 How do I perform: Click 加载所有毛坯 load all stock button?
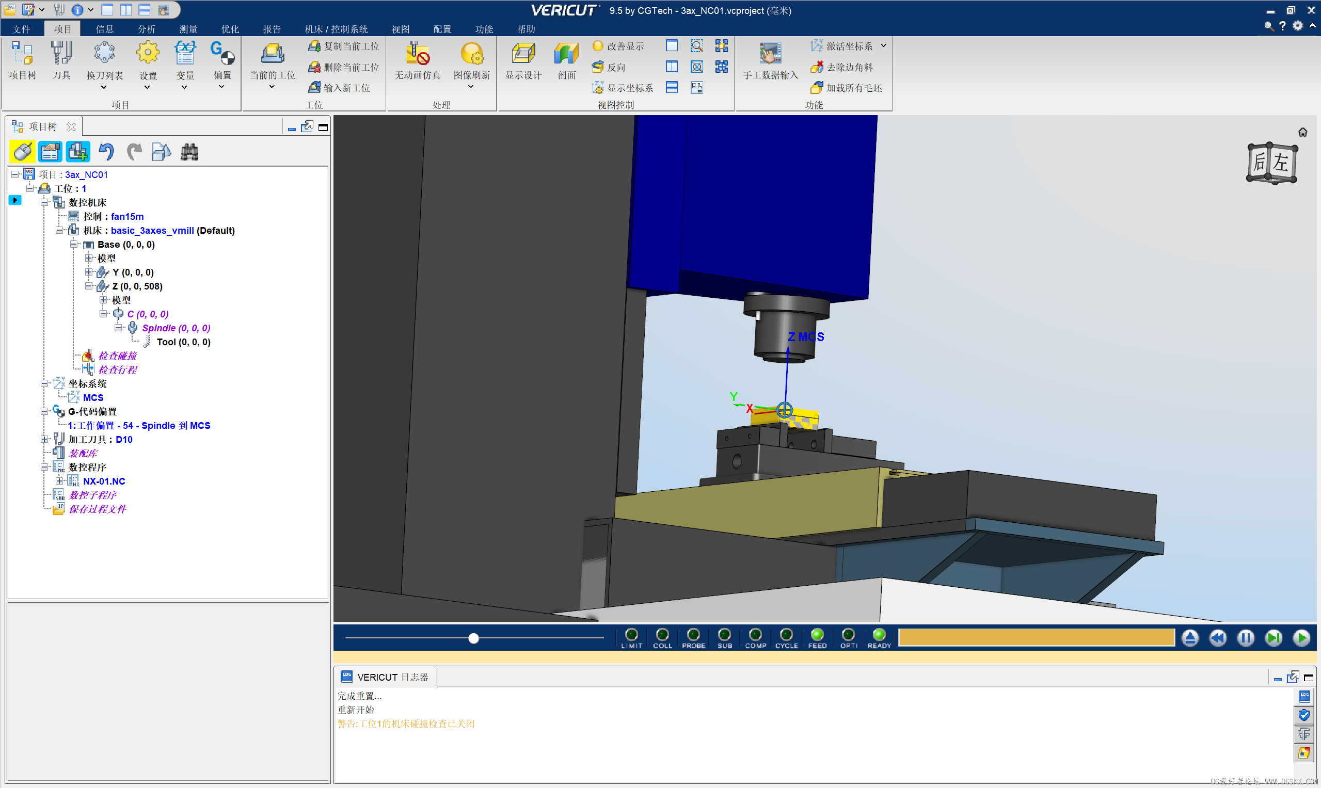pyautogui.click(x=847, y=88)
